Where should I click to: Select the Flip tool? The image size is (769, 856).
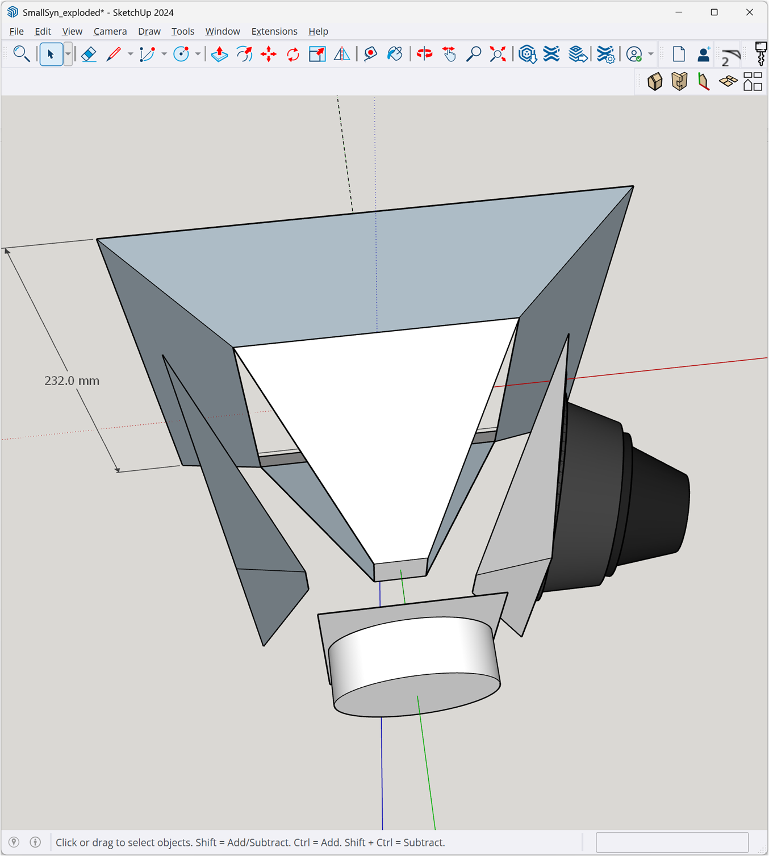[342, 54]
